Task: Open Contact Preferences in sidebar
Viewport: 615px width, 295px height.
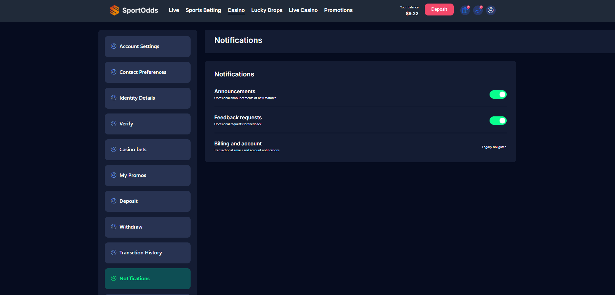Action: (x=148, y=72)
